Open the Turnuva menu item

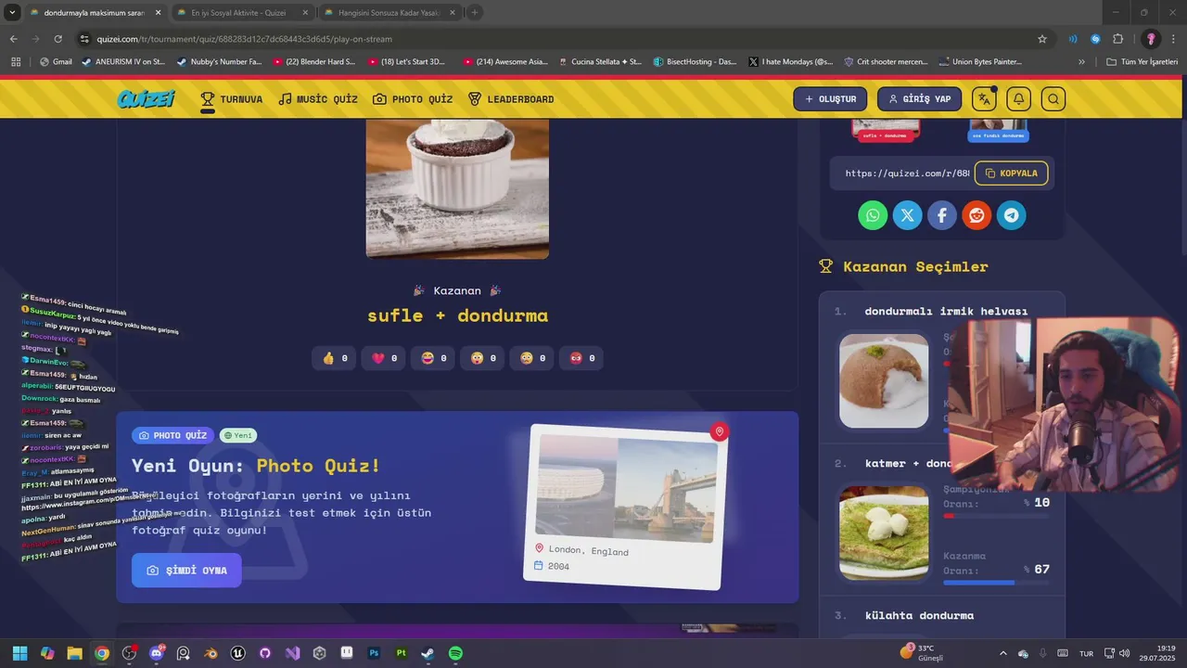point(232,99)
